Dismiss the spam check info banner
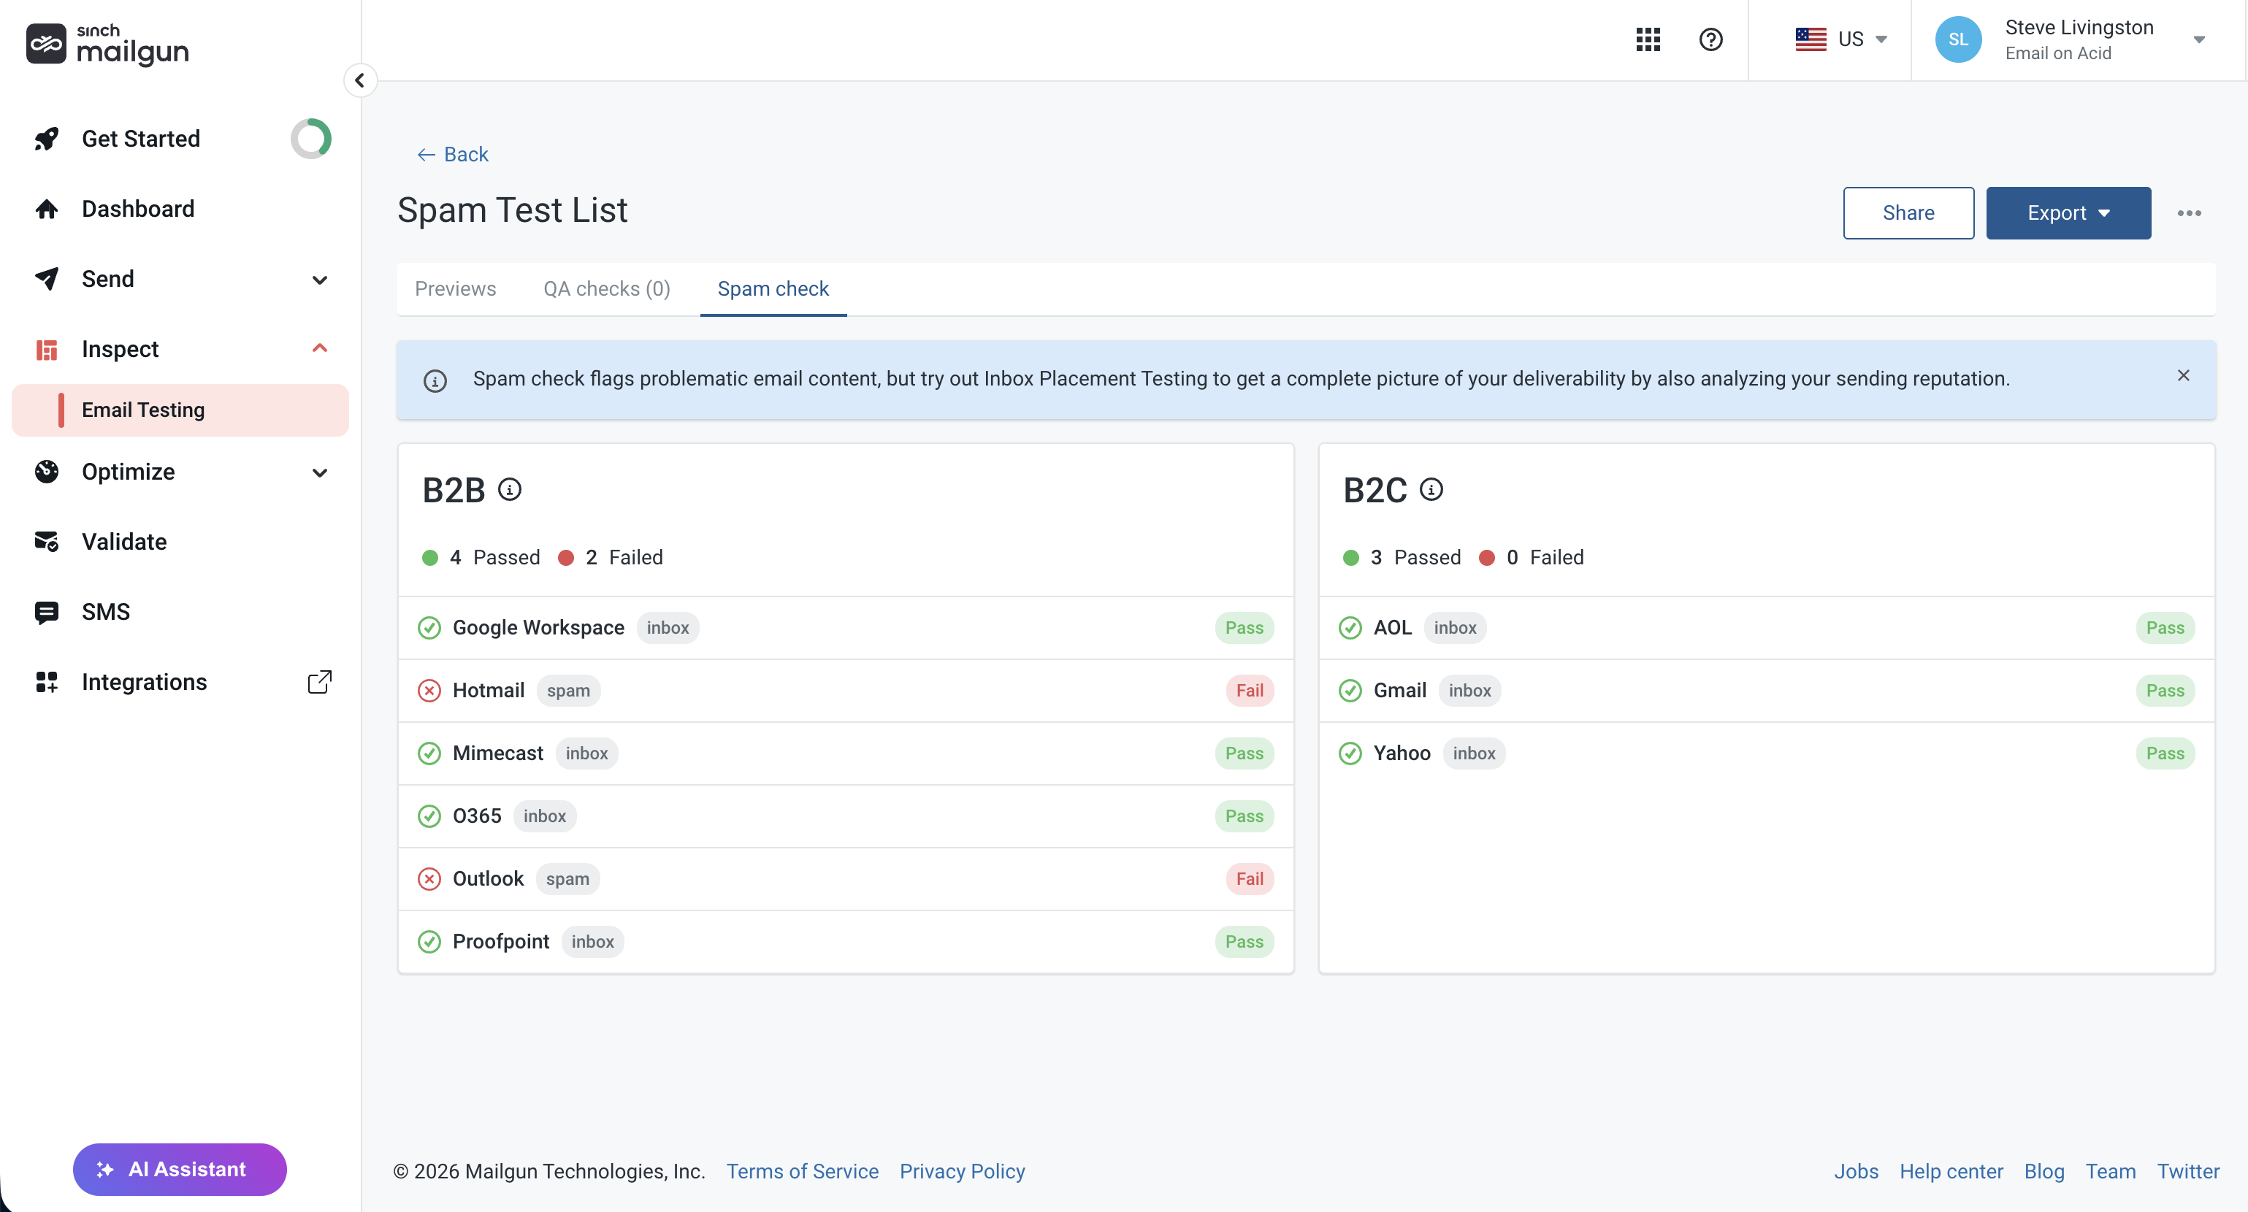Image resolution: width=2248 pixels, height=1212 pixels. pos(2184,375)
